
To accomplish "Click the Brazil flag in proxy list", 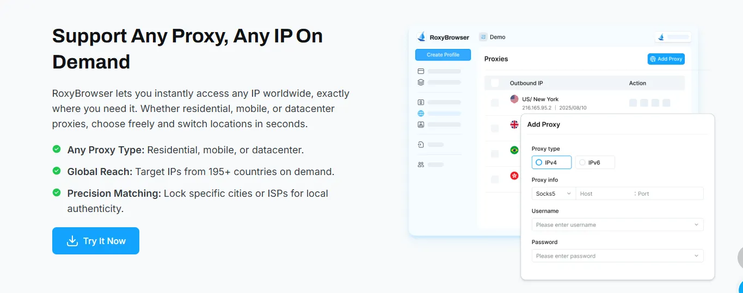I will coord(514,150).
